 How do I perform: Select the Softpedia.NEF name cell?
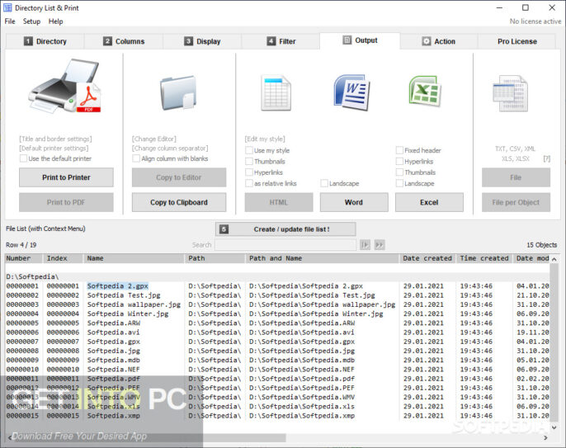[113, 370]
